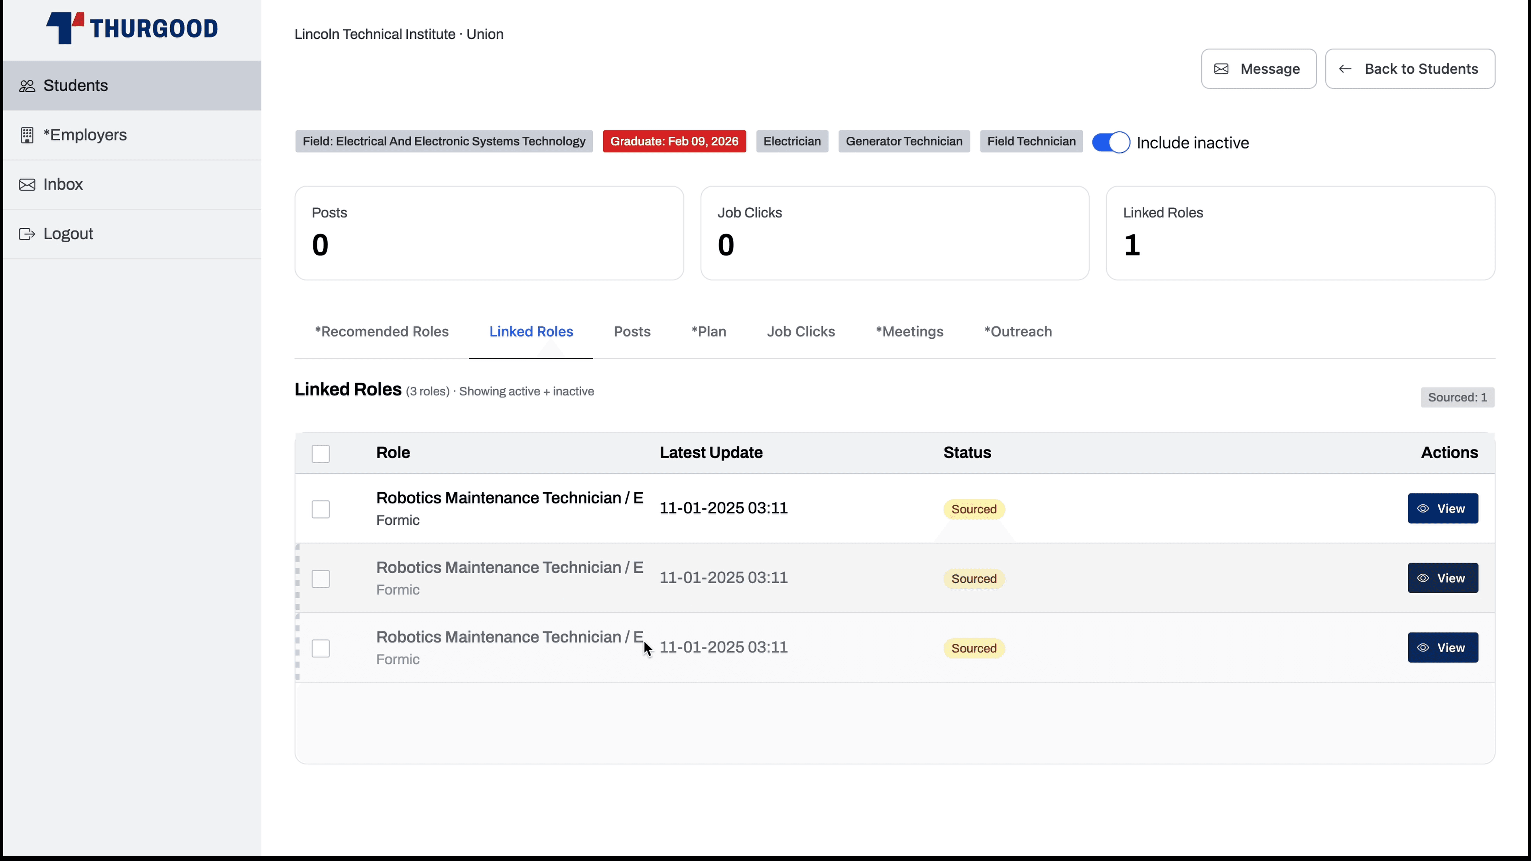Select the Field Technician tag

(1031, 141)
